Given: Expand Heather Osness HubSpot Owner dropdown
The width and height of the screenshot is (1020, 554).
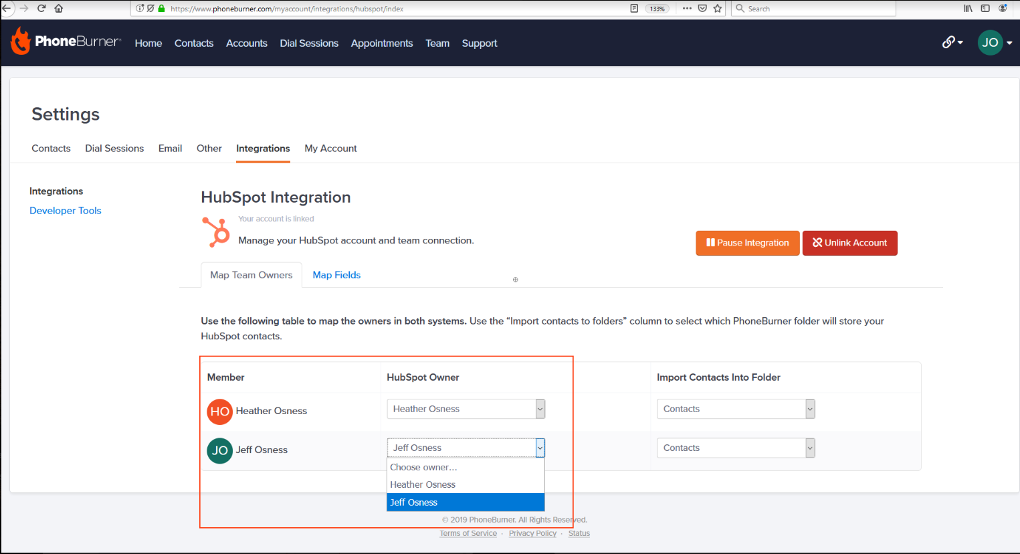Looking at the screenshot, I should (x=466, y=409).
